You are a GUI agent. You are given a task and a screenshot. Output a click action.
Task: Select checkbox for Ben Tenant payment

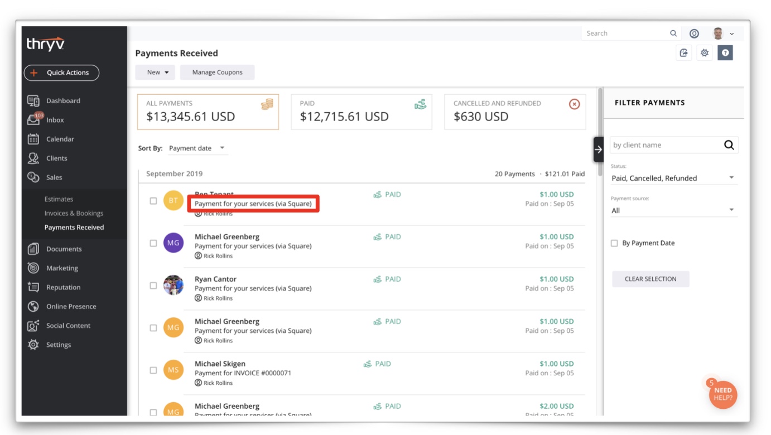point(153,201)
